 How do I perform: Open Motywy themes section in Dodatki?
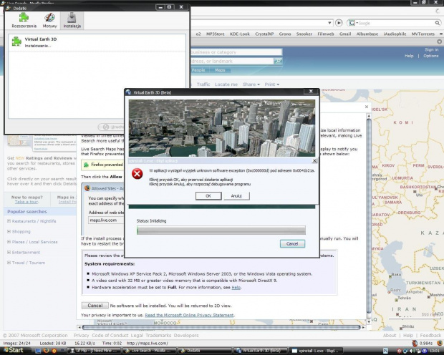click(49, 20)
